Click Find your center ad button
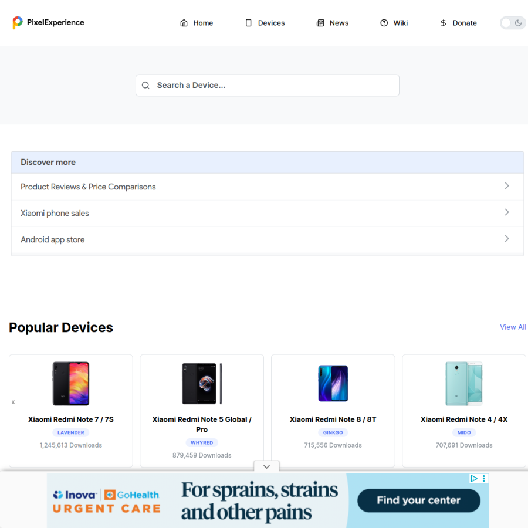The image size is (528, 528). click(418, 500)
